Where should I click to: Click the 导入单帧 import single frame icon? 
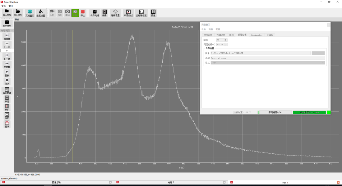tap(7, 13)
